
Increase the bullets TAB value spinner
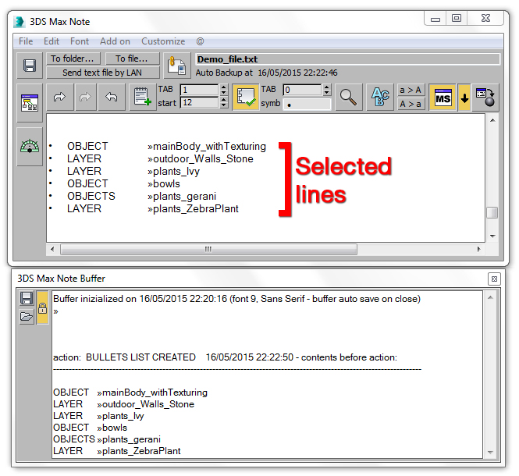tap(327, 87)
